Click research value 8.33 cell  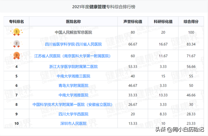[x=163, y=114]
